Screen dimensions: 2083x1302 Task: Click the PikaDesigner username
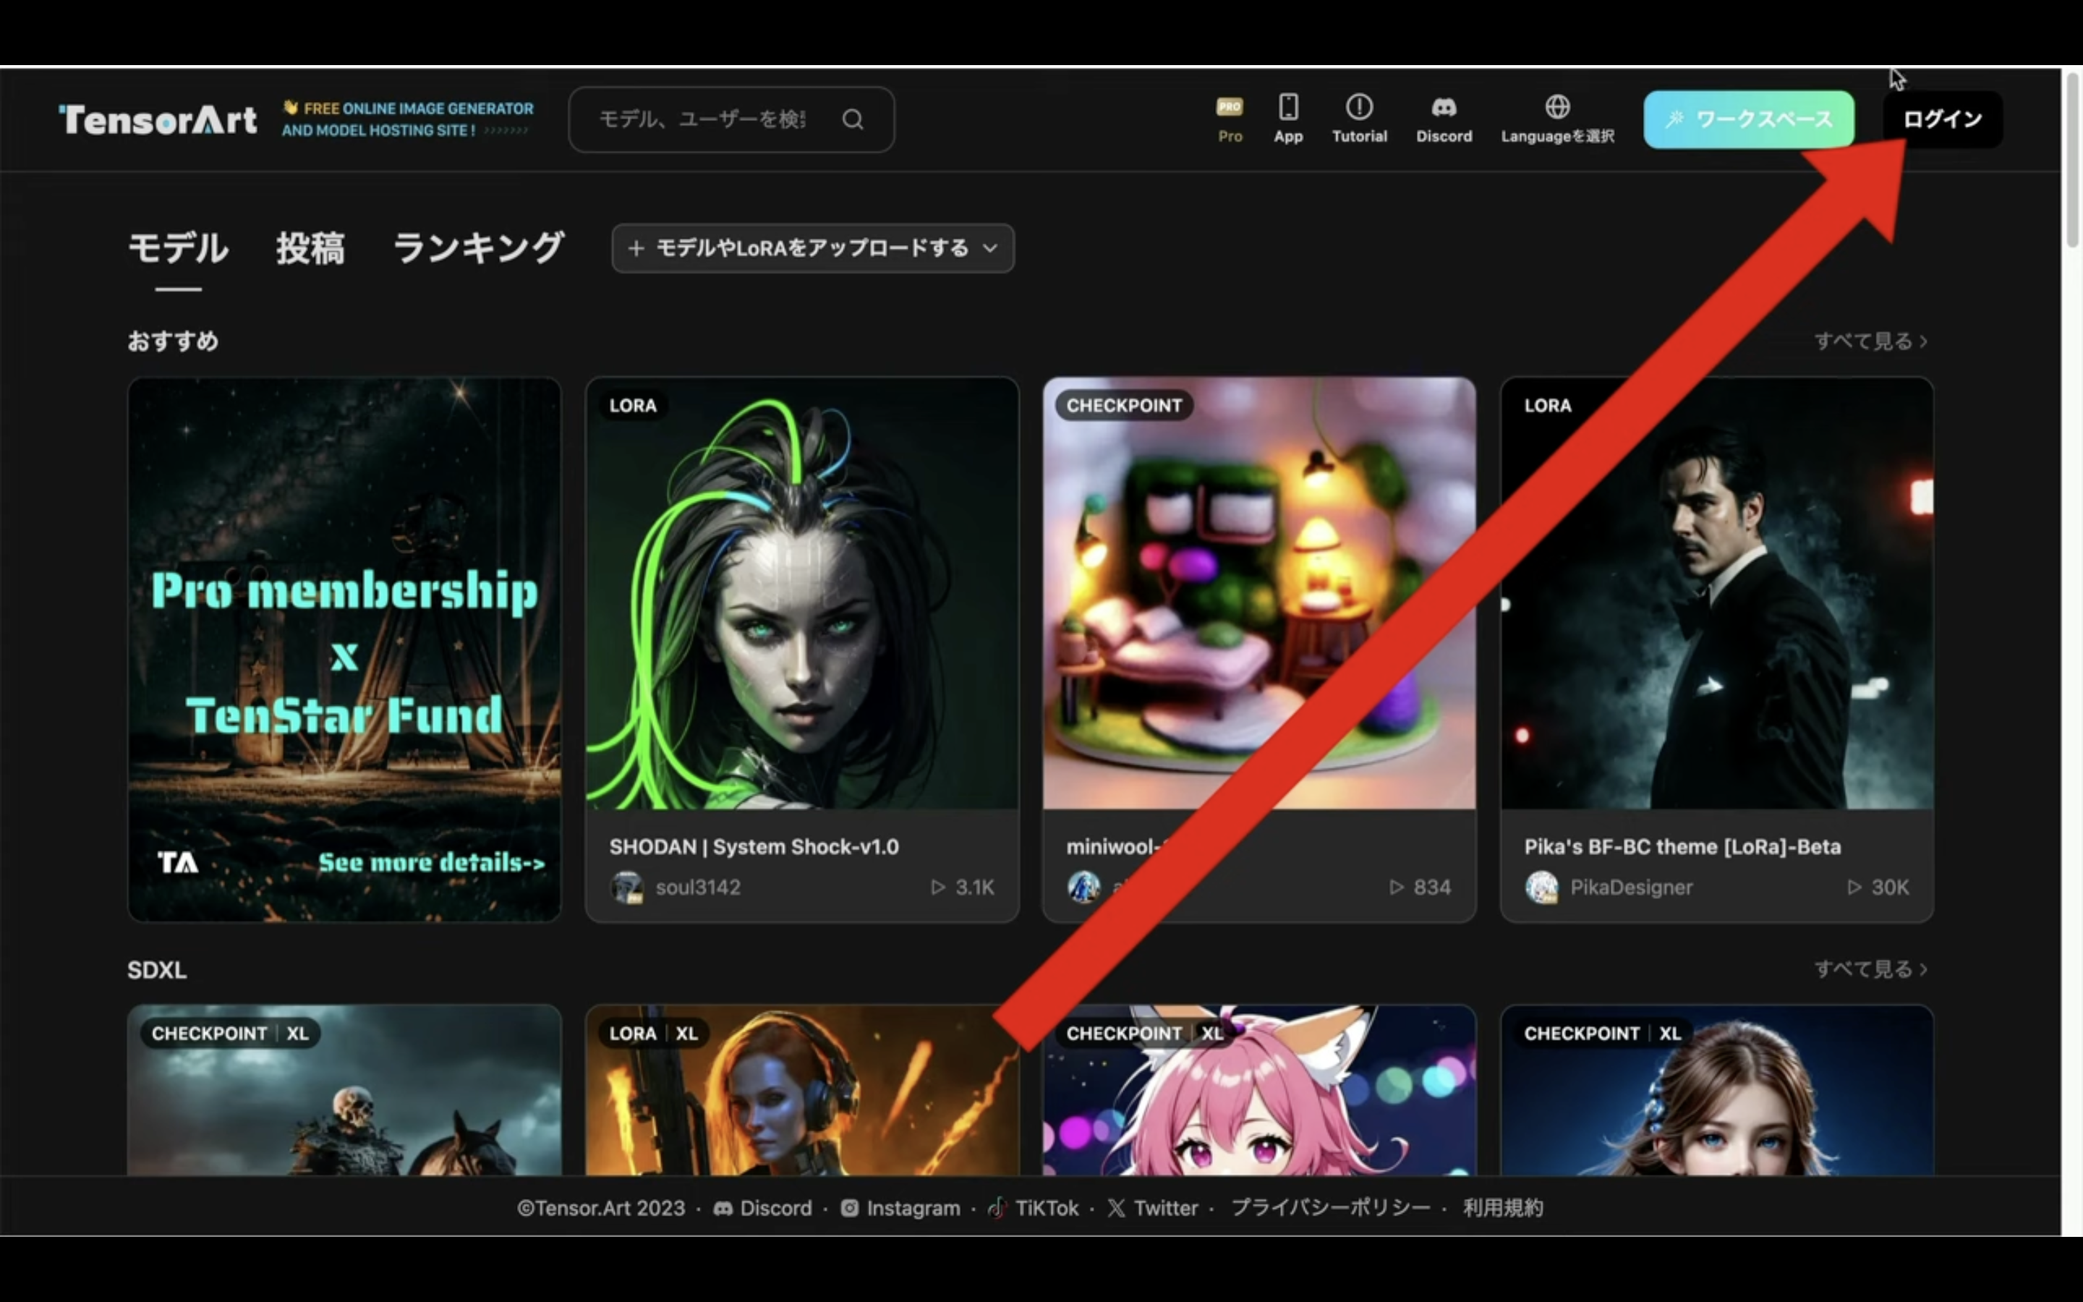(x=1631, y=887)
